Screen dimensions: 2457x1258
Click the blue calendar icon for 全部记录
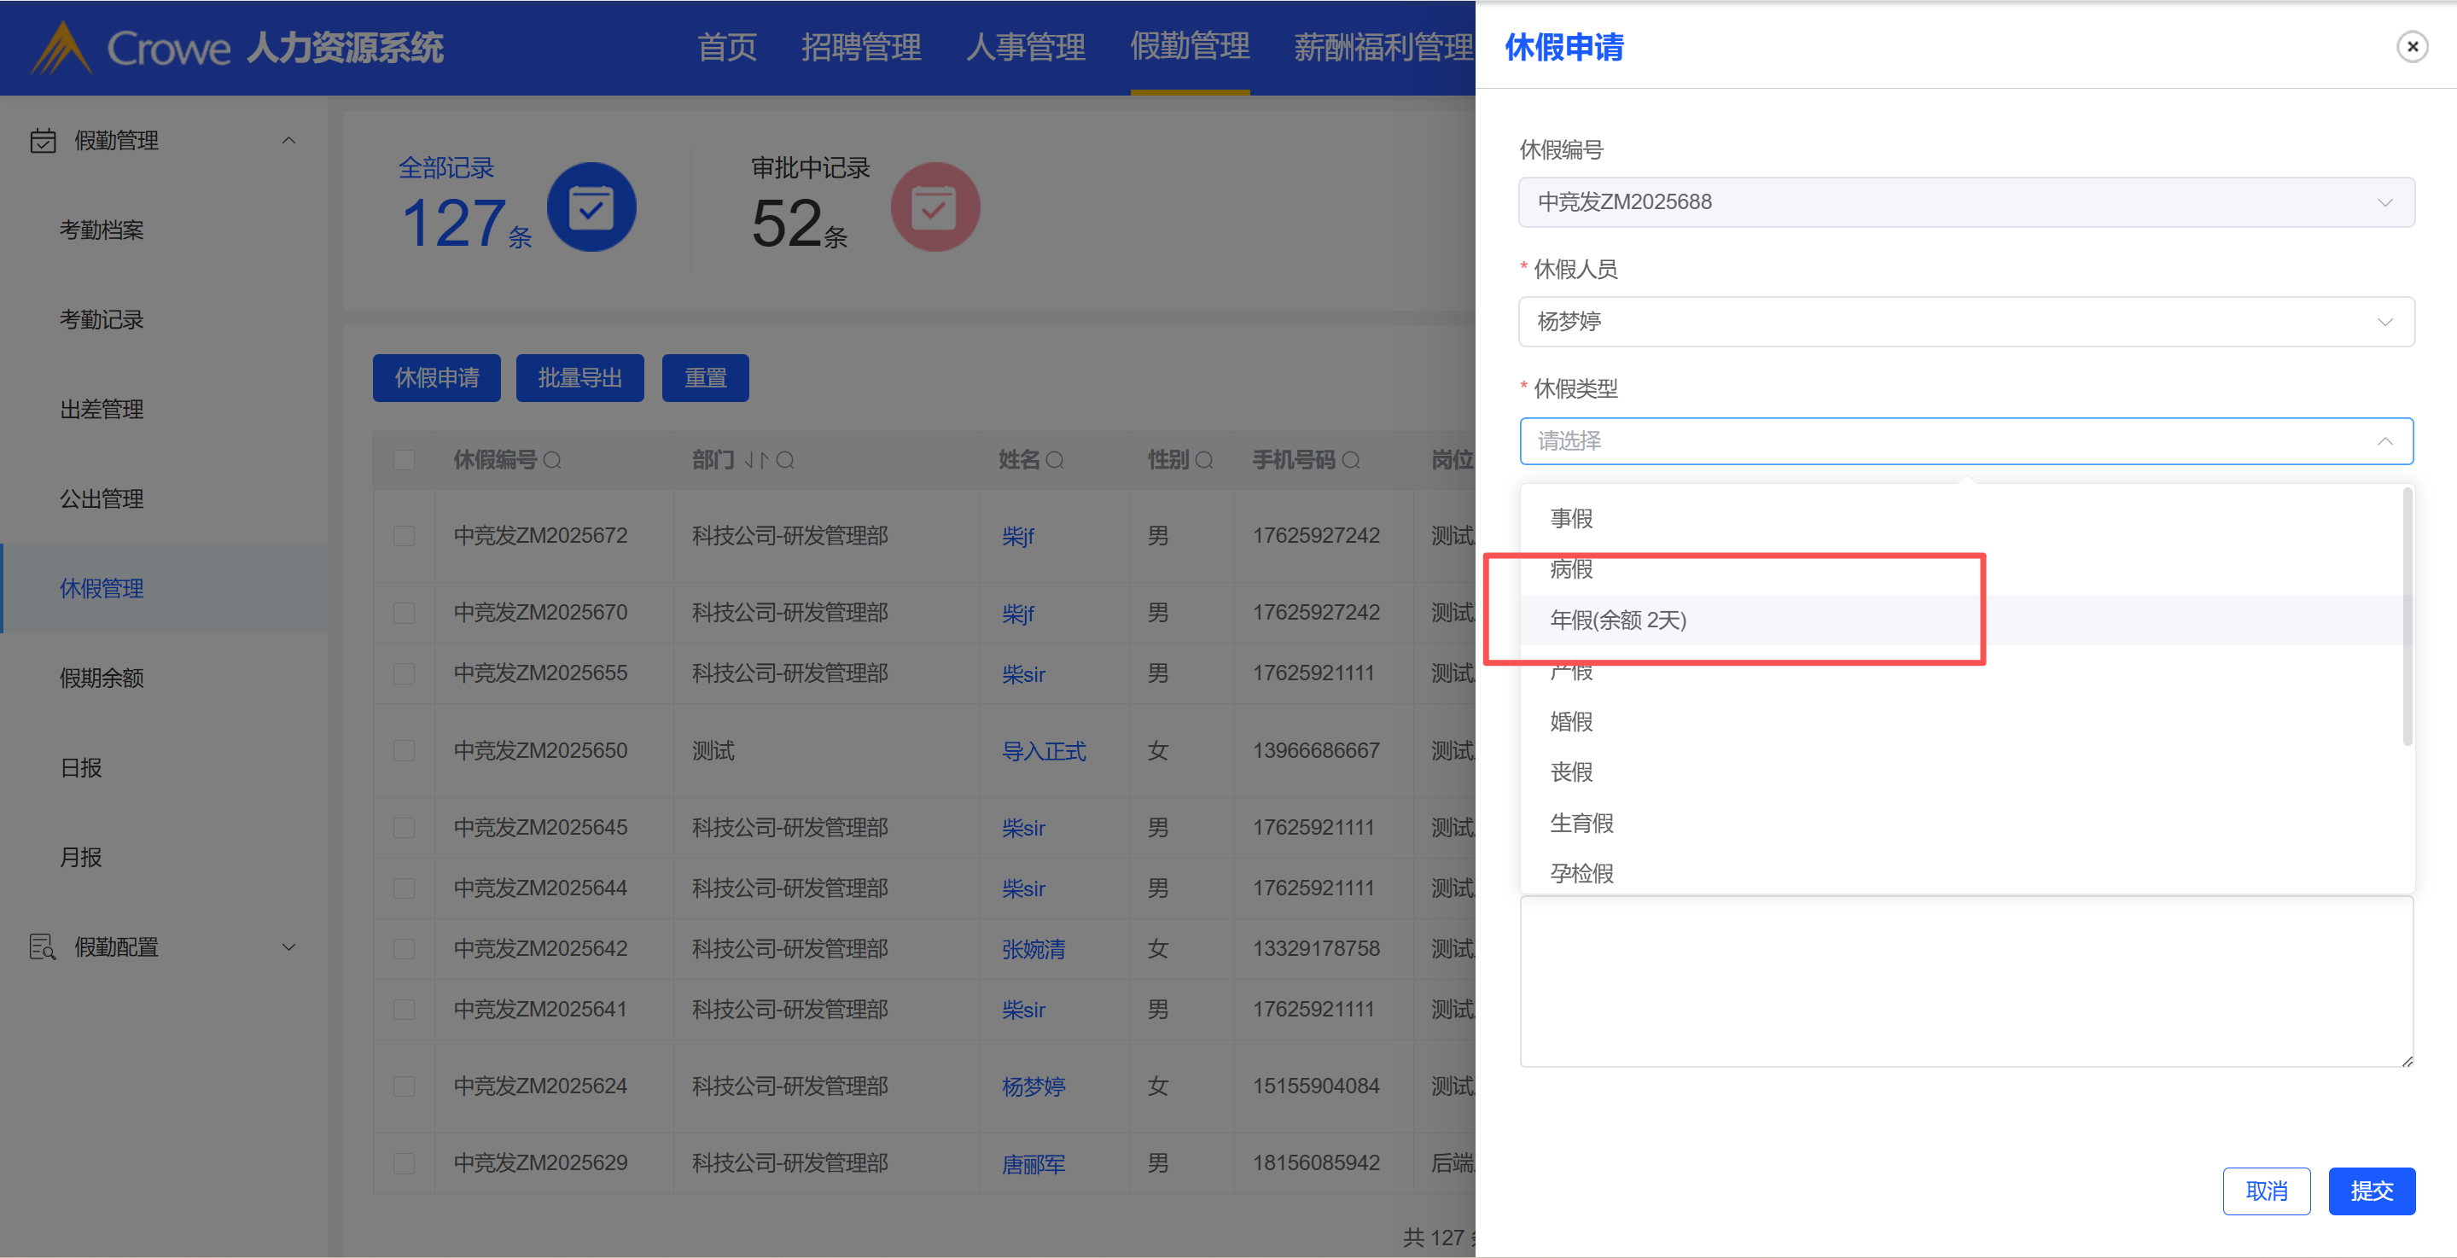(x=591, y=207)
